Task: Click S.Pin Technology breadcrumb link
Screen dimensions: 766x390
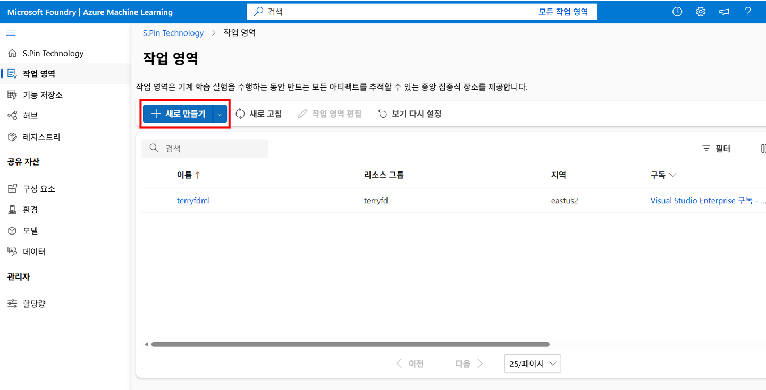Action: 173,33
